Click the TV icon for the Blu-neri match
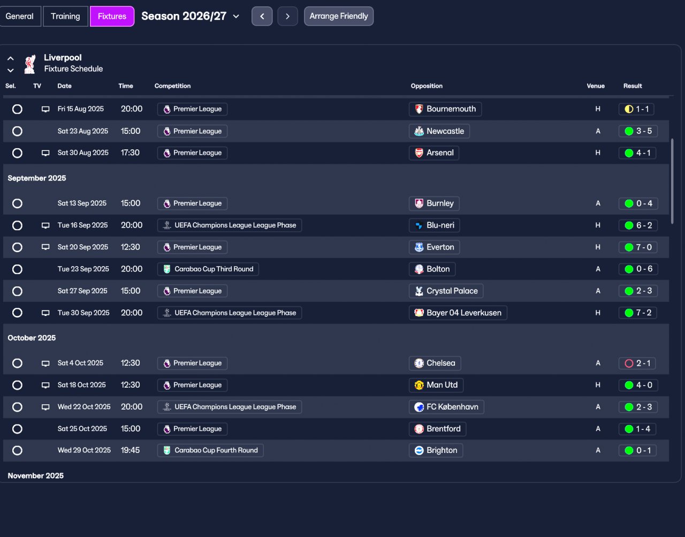 (x=45, y=225)
